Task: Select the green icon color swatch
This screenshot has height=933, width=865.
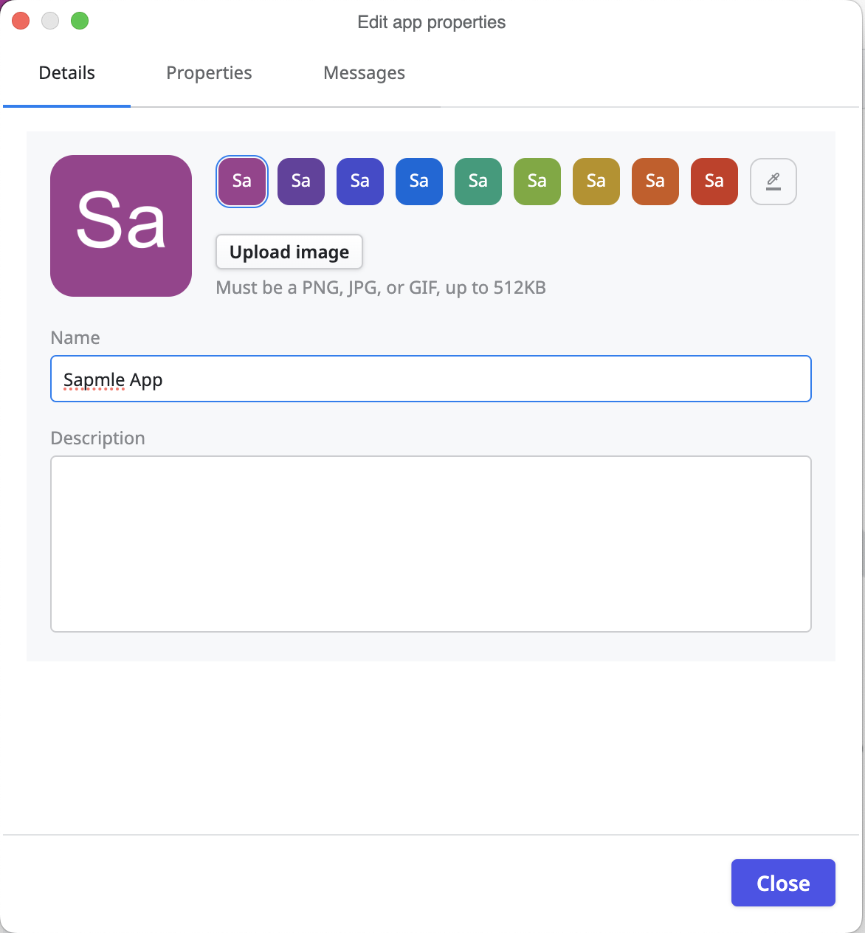Action: coord(537,181)
